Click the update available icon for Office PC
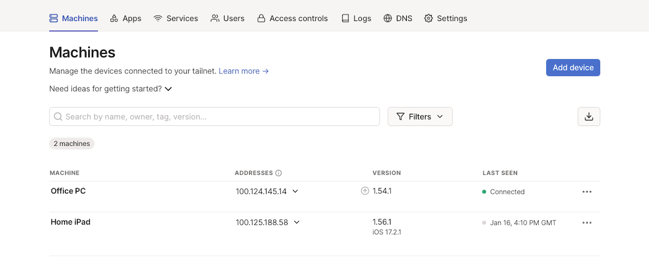 tap(365, 191)
